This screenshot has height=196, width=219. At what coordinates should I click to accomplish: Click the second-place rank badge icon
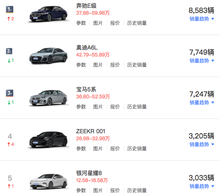click(10, 51)
